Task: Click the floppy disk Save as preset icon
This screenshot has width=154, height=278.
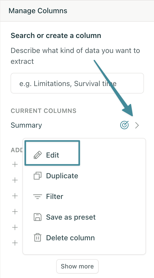Action: pyautogui.click(x=38, y=217)
